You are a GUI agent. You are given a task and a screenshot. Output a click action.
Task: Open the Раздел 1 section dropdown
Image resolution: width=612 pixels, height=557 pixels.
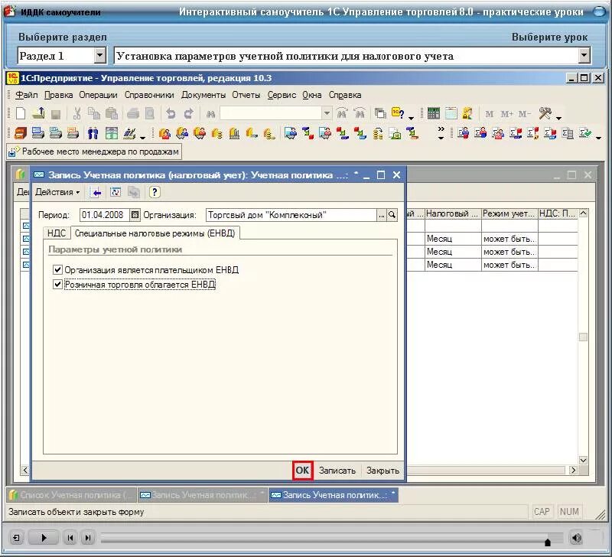click(x=100, y=55)
